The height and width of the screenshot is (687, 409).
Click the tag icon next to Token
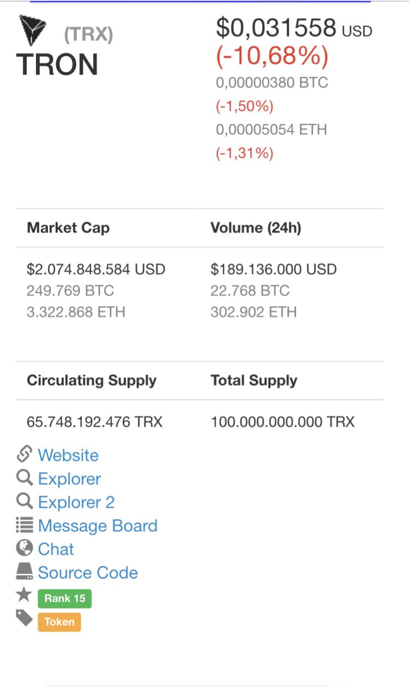pyautogui.click(x=25, y=619)
